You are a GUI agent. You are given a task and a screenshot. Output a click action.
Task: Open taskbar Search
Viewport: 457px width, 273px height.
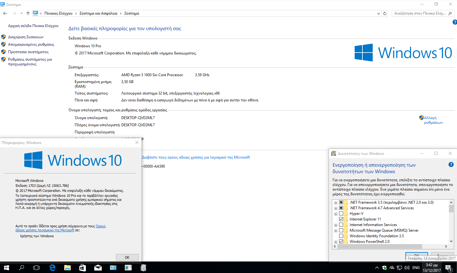point(21,267)
